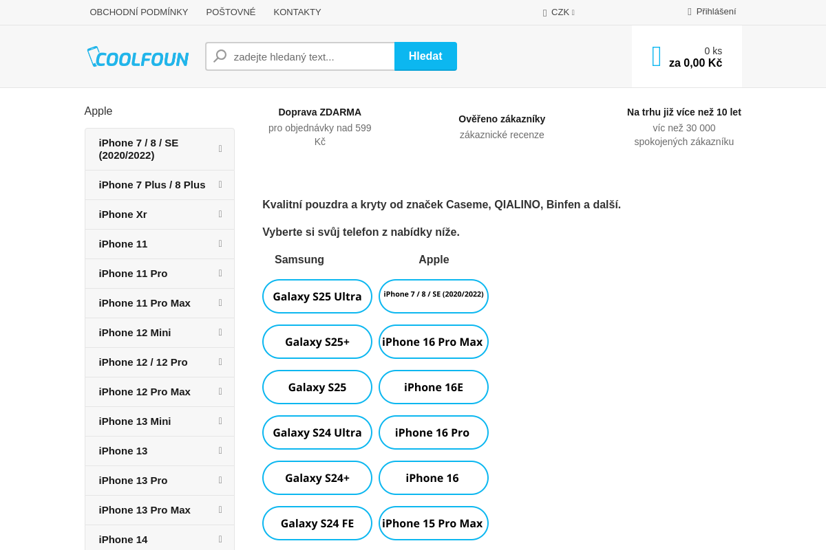Expand iPhone 7 Plus / 8 Plus arrow

tap(220, 185)
